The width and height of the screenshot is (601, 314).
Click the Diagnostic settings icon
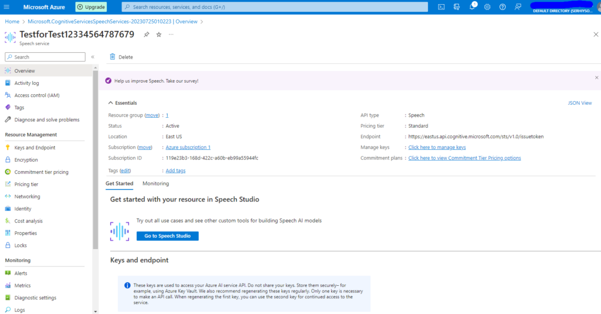[8, 298]
